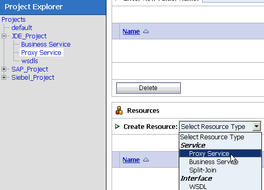Choose Proxy Service from dropdown list

point(220,153)
